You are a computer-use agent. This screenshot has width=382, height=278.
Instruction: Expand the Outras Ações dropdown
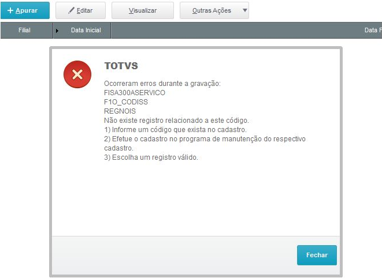(214, 10)
